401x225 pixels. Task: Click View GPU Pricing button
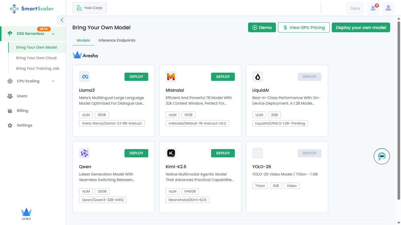tap(304, 28)
